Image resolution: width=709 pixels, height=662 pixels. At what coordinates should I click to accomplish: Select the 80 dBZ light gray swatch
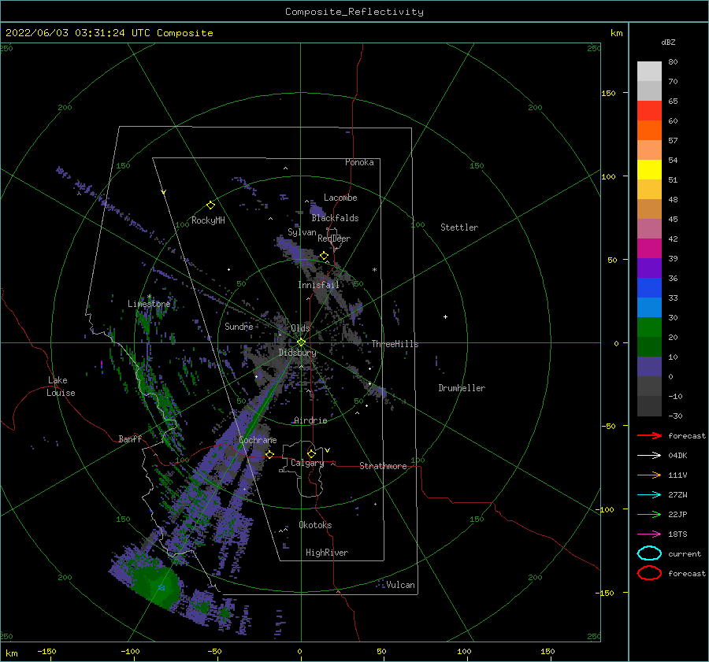pos(649,71)
